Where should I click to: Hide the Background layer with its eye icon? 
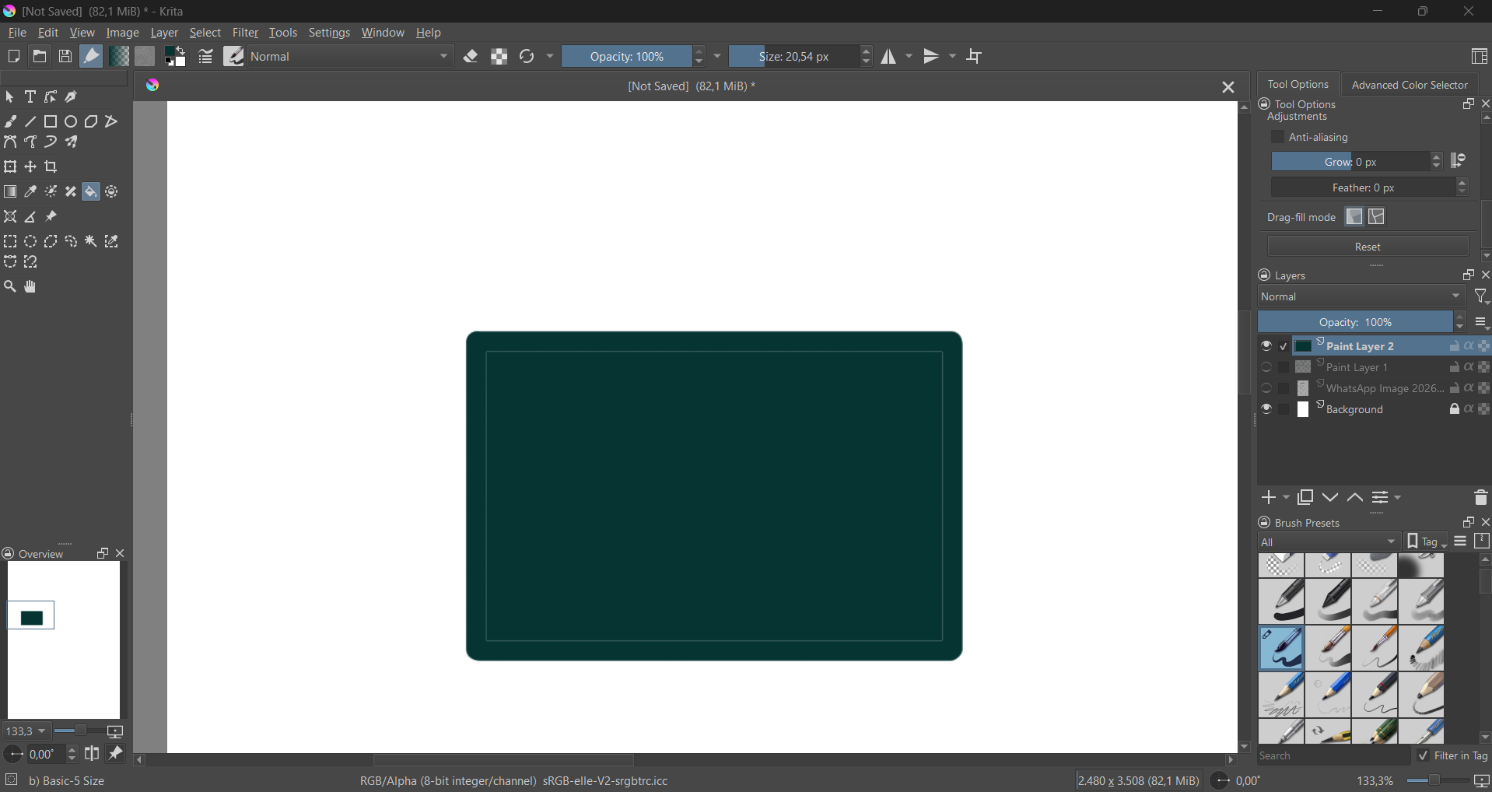point(1266,410)
